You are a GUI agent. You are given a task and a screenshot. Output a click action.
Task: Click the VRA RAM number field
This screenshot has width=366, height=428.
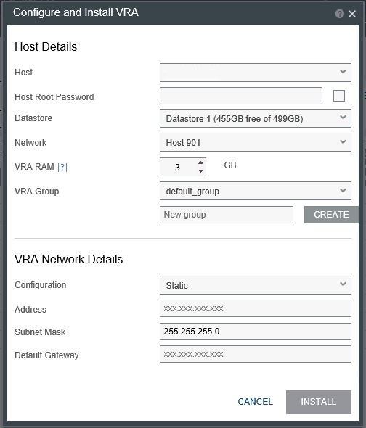(178, 167)
